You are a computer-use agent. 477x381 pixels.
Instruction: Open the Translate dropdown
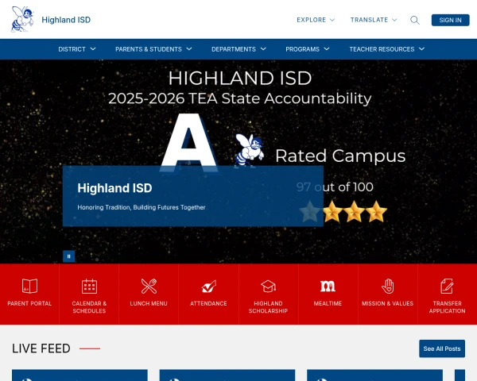point(374,20)
